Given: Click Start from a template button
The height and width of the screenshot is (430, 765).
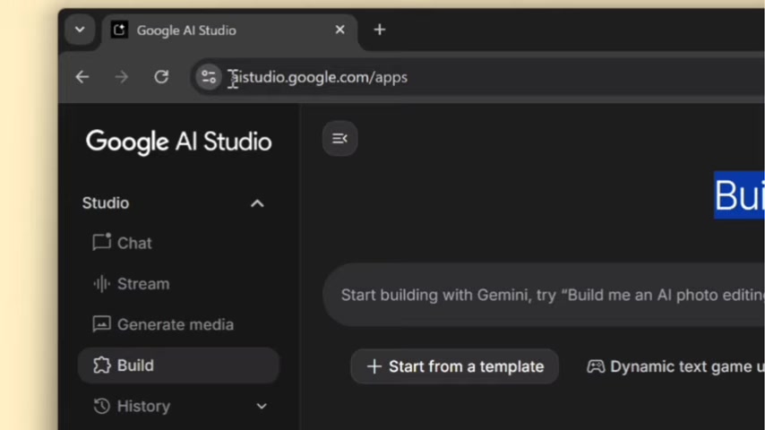Looking at the screenshot, I should tap(455, 366).
